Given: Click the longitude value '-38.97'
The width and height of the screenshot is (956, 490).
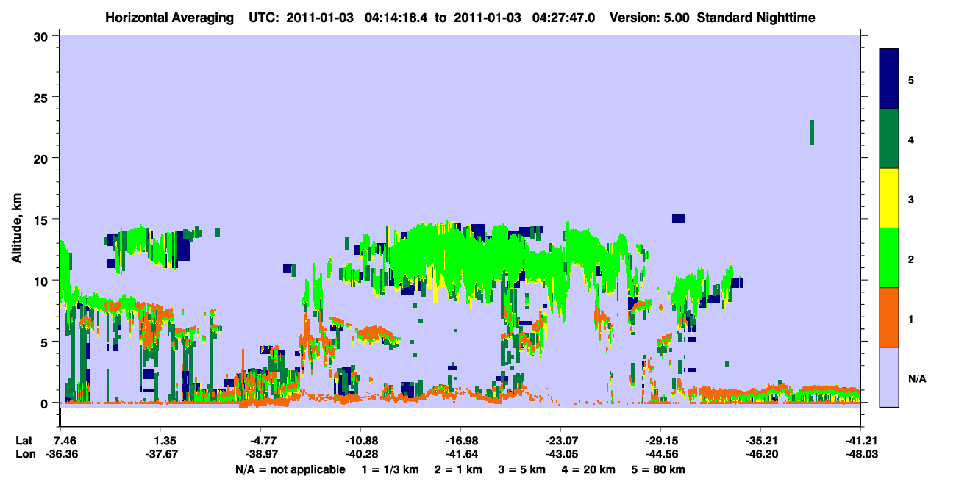Looking at the screenshot, I should coord(260,454).
